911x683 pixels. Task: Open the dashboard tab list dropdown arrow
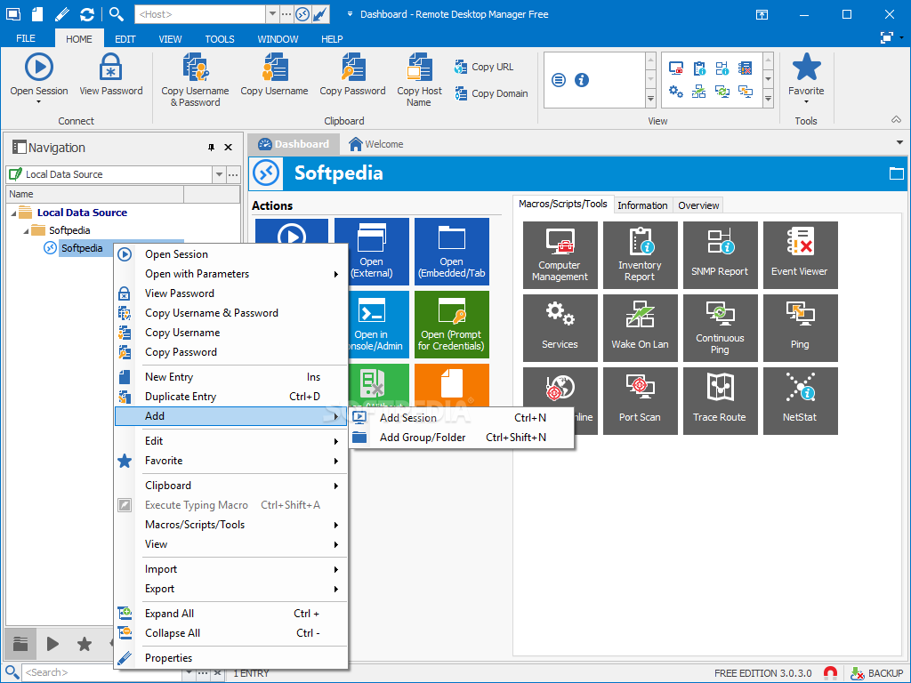[x=899, y=142]
